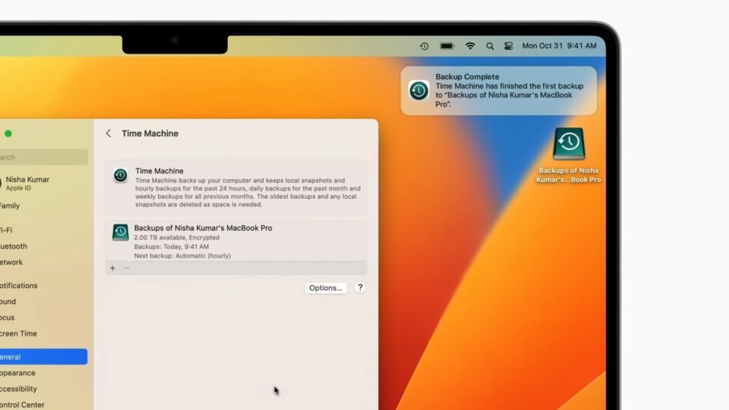Click the Time Machine menu bar icon
729x410 pixels.
pyautogui.click(x=424, y=46)
